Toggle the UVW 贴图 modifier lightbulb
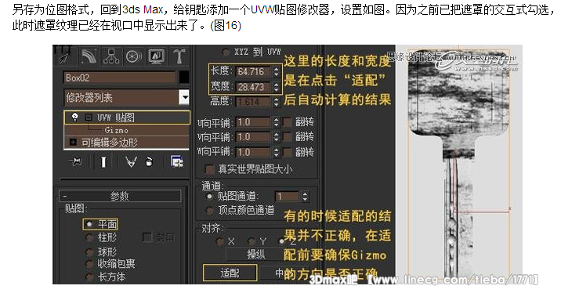Image resolution: width=561 pixels, height=293 pixels. pyautogui.click(x=74, y=118)
